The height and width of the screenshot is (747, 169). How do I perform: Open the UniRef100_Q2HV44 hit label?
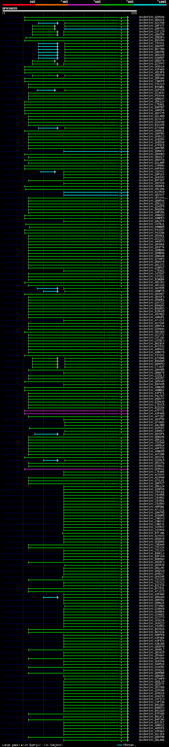152,17
